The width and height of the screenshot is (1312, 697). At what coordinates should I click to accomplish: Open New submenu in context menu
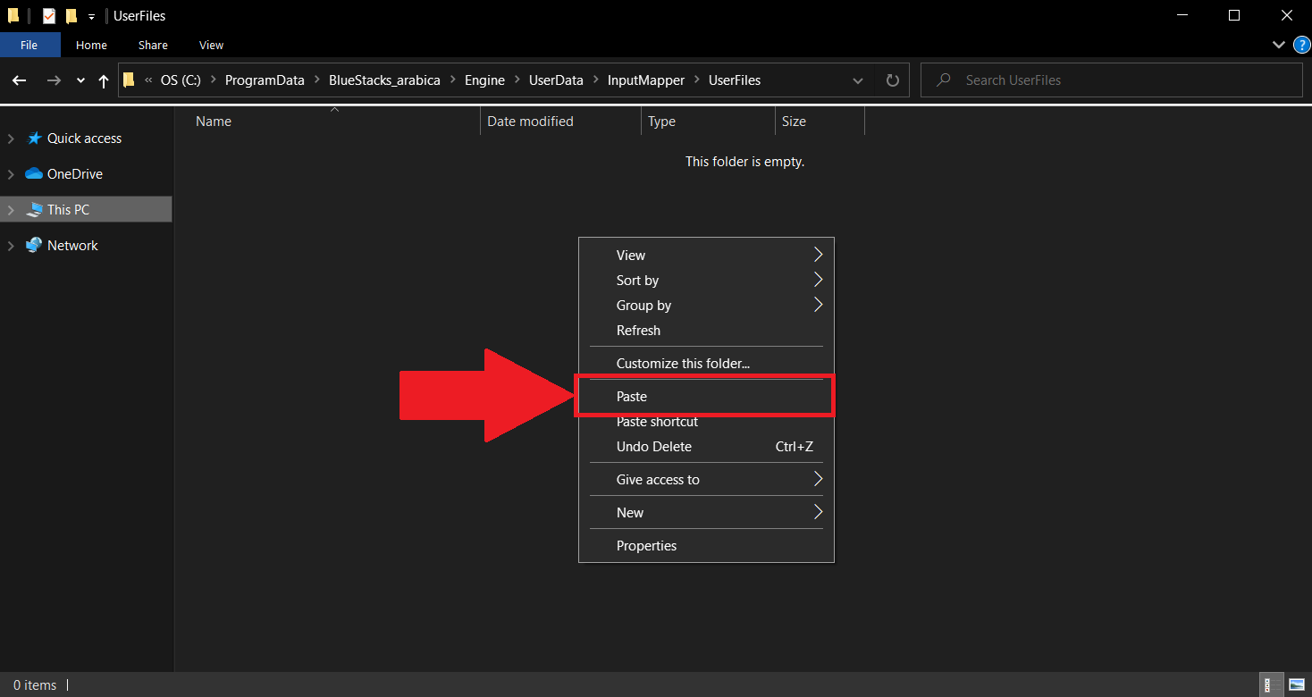pyautogui.click(x=706, y=513)
